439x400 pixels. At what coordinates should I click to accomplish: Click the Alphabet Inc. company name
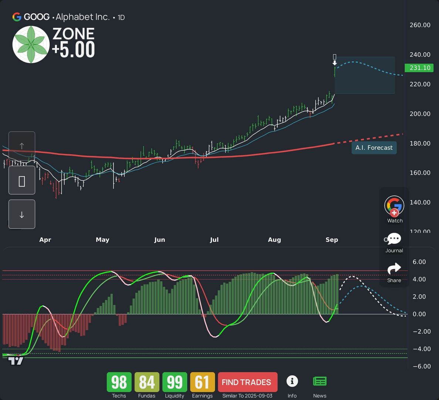pyautogui.click(x=82, y=17)
